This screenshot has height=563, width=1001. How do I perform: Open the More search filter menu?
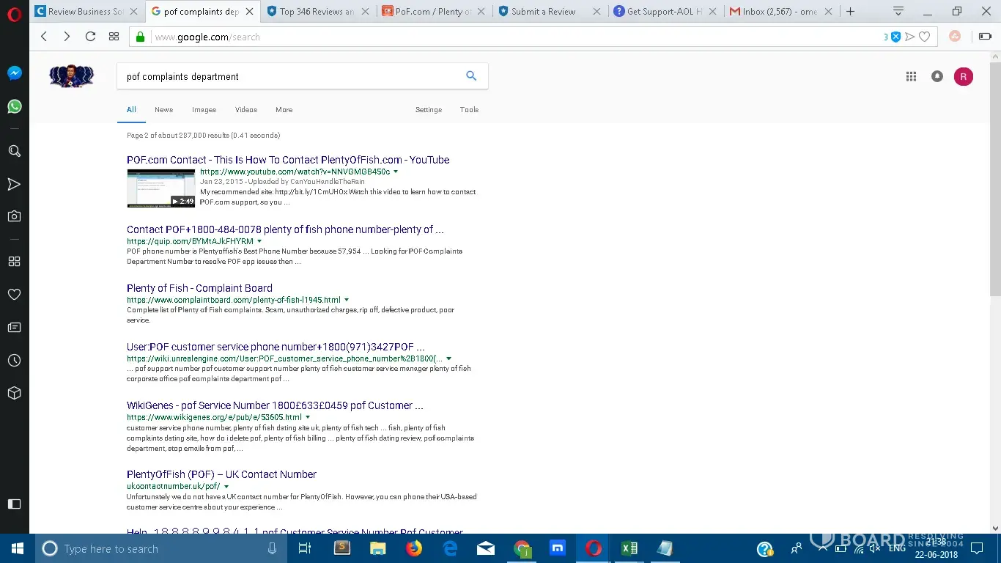(x=284, y=110)
